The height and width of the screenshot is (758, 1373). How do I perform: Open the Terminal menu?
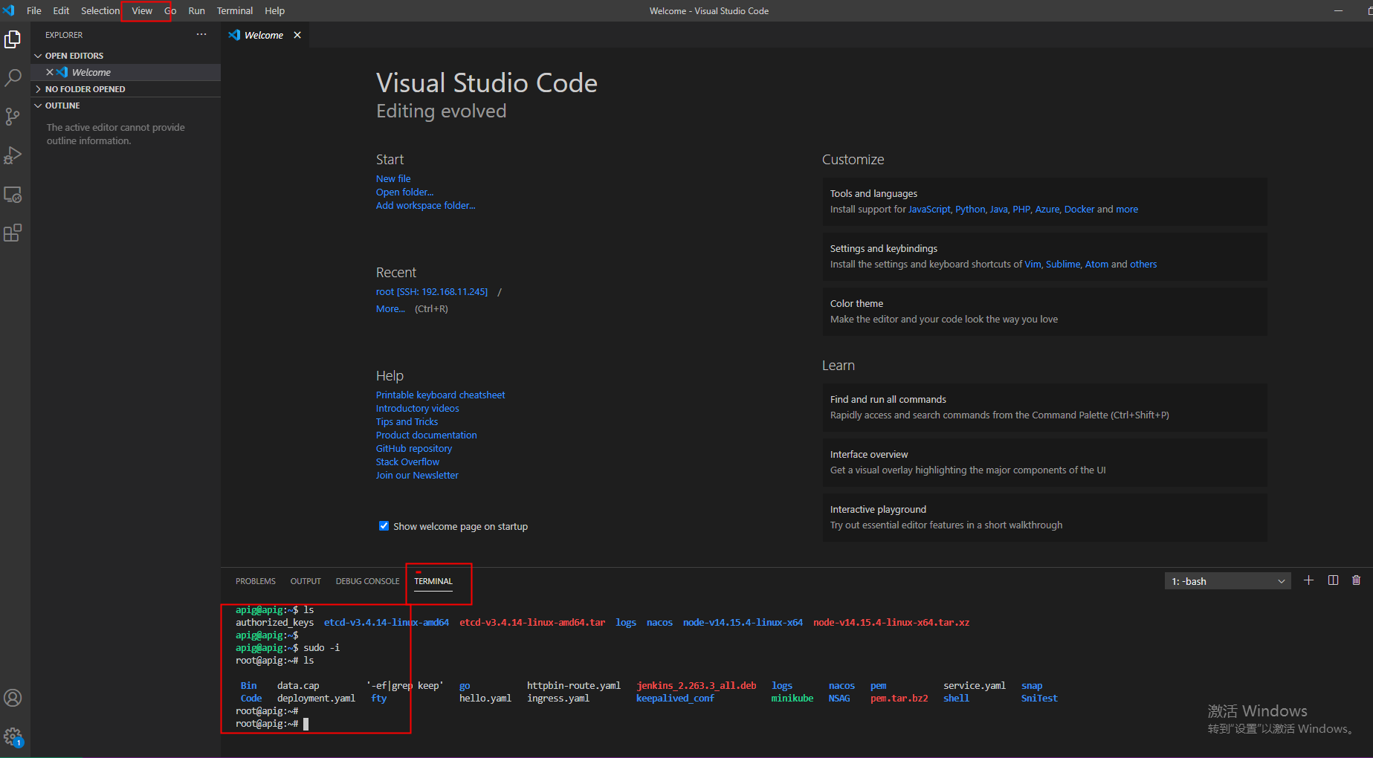point(235,10)
